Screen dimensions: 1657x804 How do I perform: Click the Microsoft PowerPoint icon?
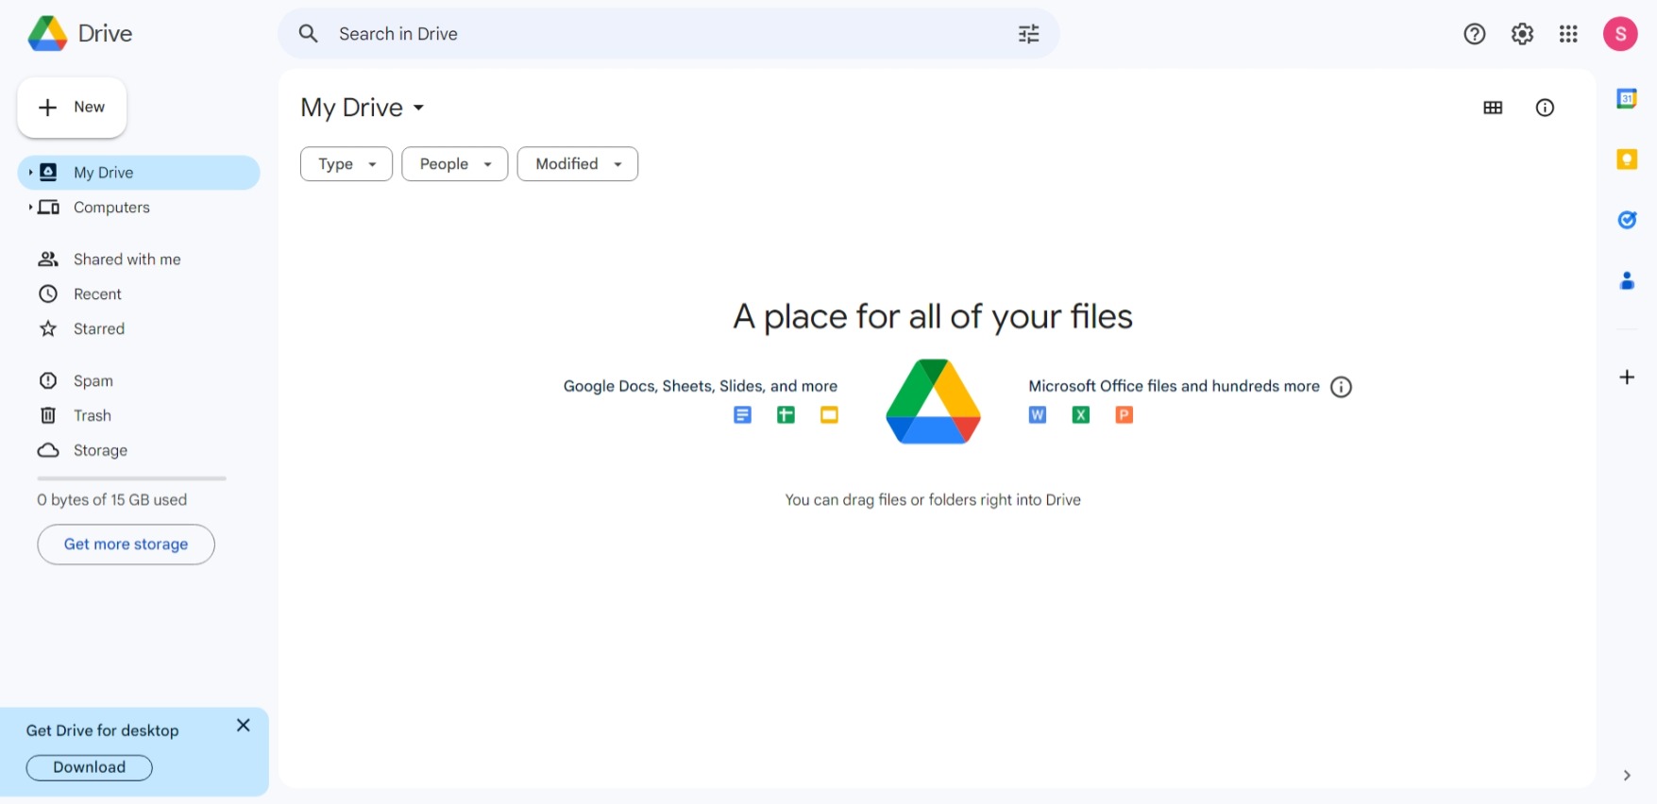pos(1124,414)
